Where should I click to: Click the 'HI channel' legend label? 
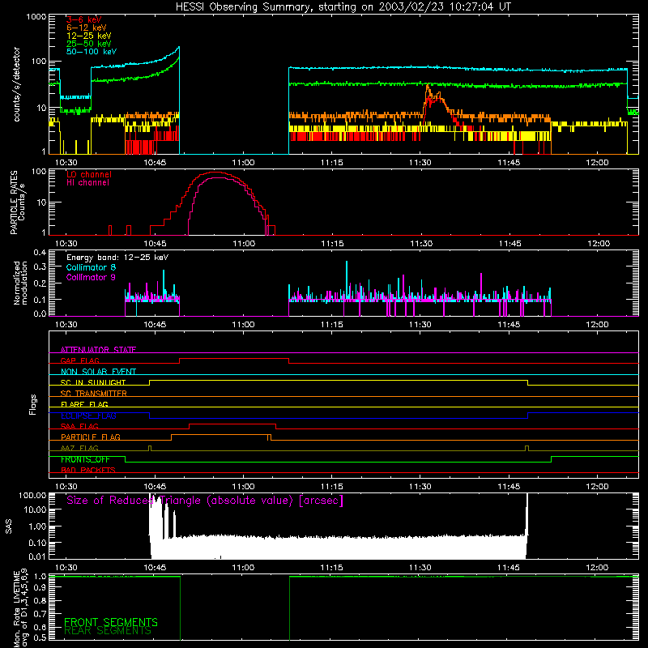[88, 183]
